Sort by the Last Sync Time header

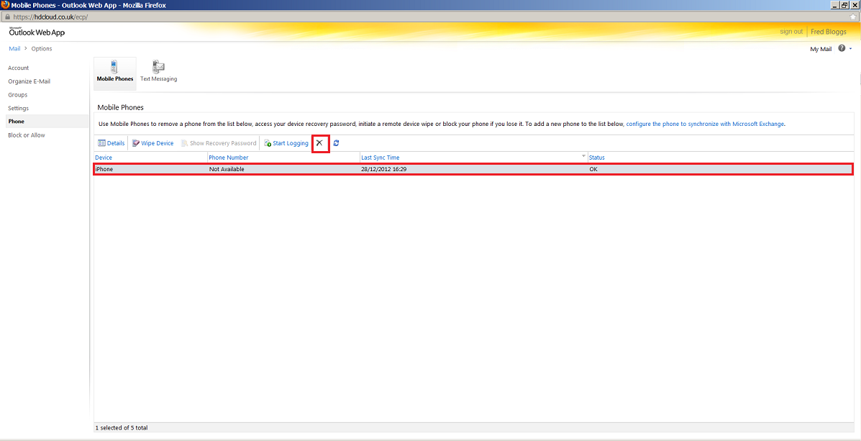pyautogui.click(x=380, y=158)
